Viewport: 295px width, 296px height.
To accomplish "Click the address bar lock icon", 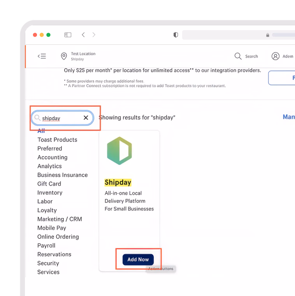I will 268,35.
